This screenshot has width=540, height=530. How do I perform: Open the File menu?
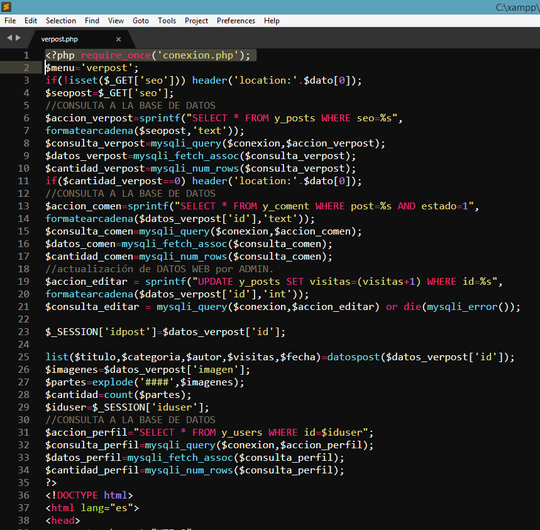10,21
